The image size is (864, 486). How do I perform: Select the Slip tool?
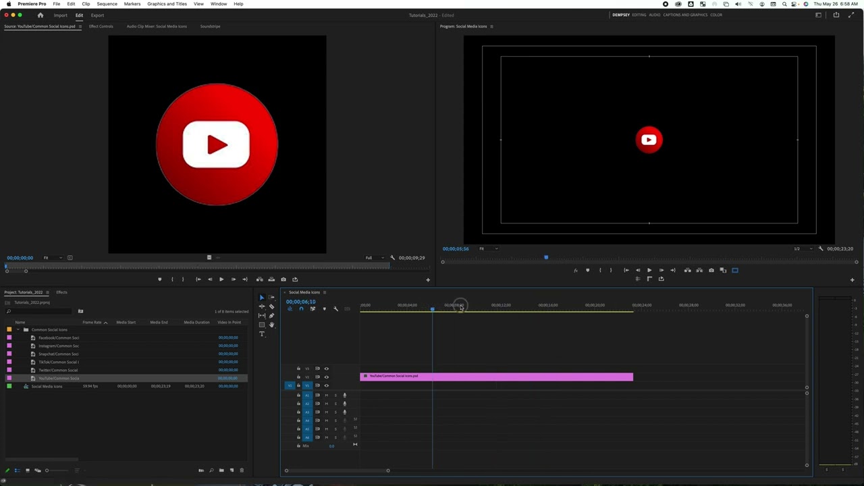[262, 315]
